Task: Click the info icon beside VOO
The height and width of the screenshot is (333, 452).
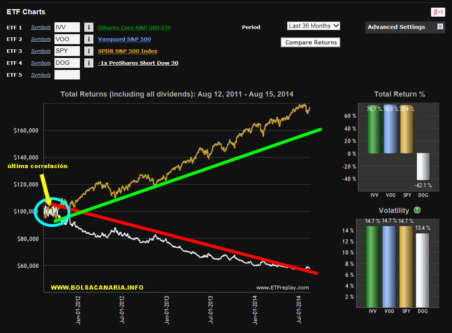Action: pyautogui.click(x=89, y=39)
